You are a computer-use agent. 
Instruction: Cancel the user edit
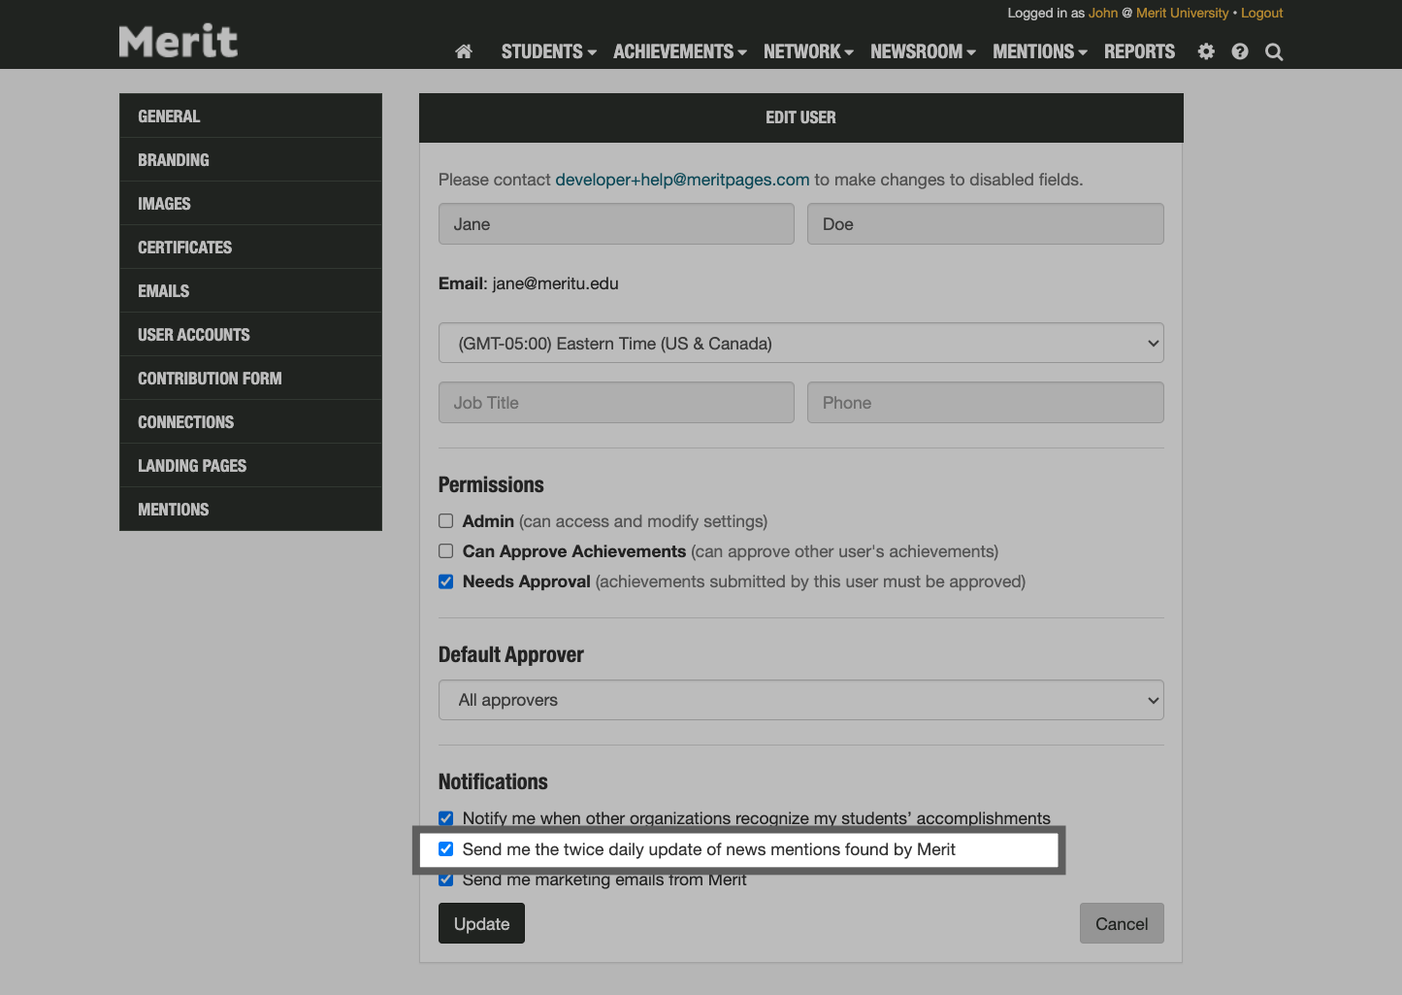[1122, 923]
